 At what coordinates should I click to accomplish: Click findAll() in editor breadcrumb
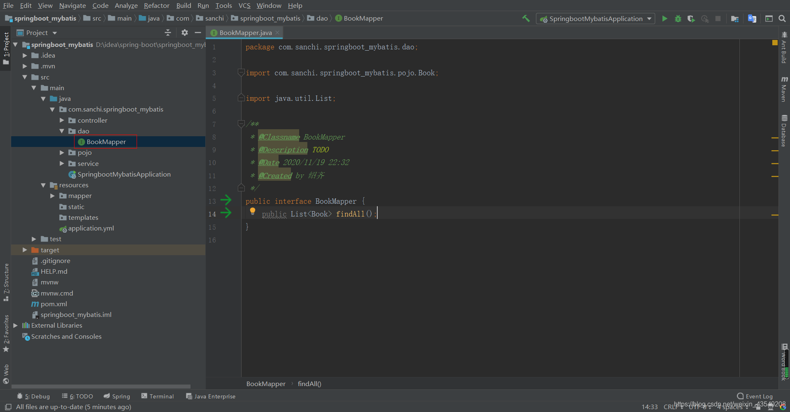tap(309, 384)
